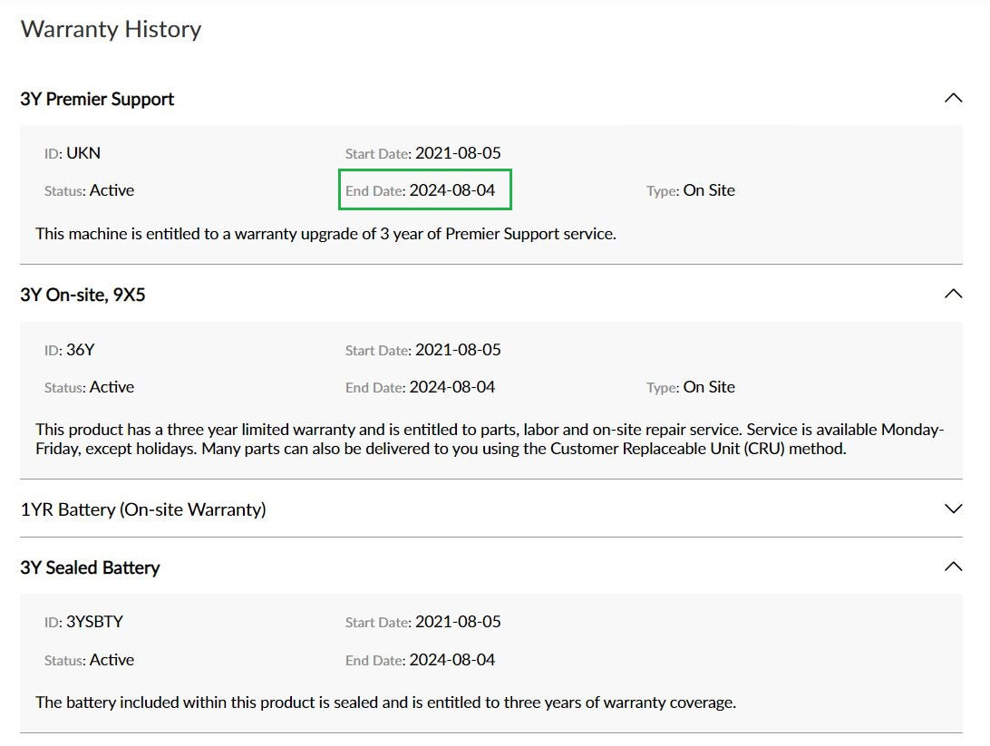Select the 1YR Battery heading text
The image size is (990, 746).
(x=143, y=509)
